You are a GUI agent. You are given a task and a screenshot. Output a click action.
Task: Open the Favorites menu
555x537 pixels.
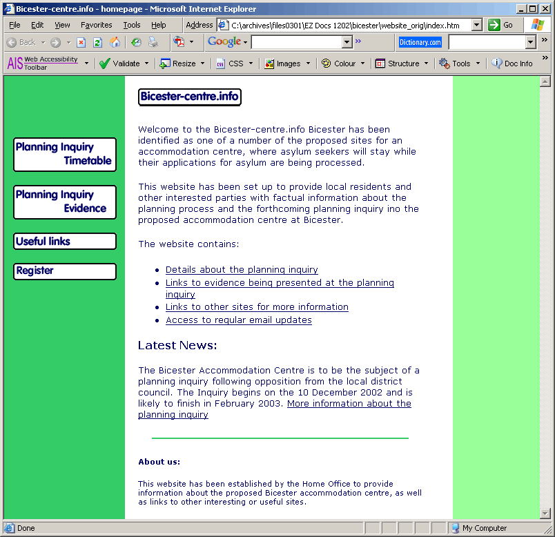point(96,25)
